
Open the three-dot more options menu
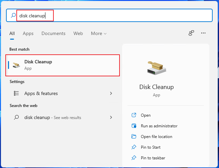click(x=203, y=33)
